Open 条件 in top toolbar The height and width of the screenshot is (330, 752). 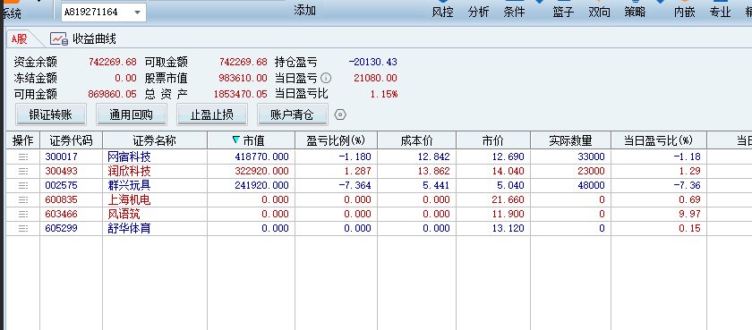pos(514,12)
